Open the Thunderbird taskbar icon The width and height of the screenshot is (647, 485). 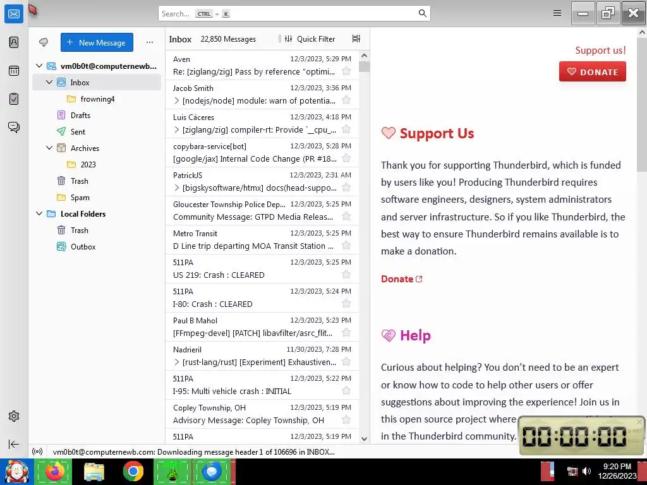(x=212, y=471)
